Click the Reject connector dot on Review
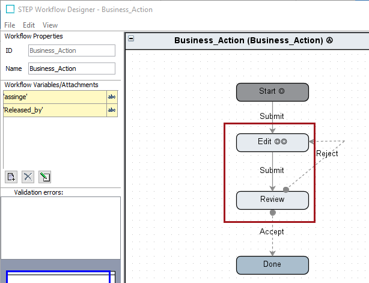369x283 pixels. pyautogui.click(x=286, y=190)
